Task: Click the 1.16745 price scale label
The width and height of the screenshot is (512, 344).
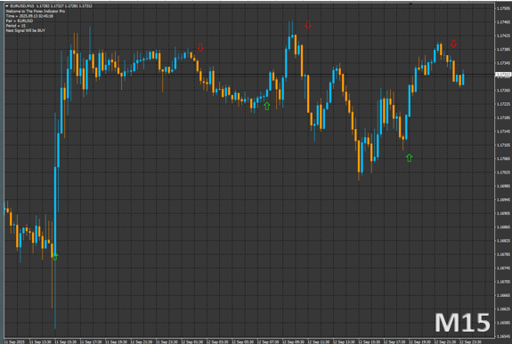Action: tap(503, 268)
